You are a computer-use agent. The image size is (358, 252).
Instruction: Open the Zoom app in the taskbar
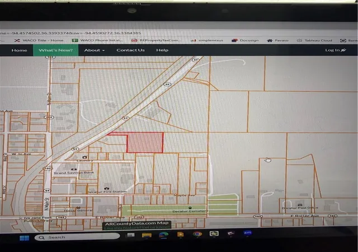[247, 233]
